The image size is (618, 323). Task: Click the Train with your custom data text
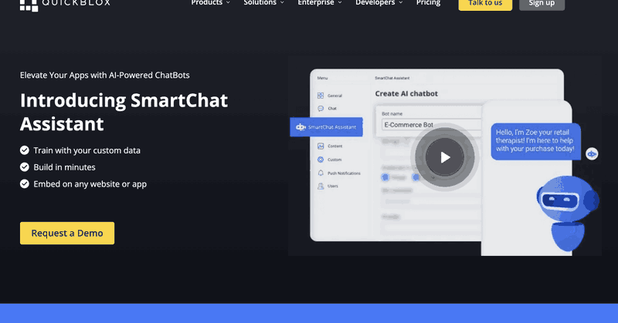(x=87, y=150)
